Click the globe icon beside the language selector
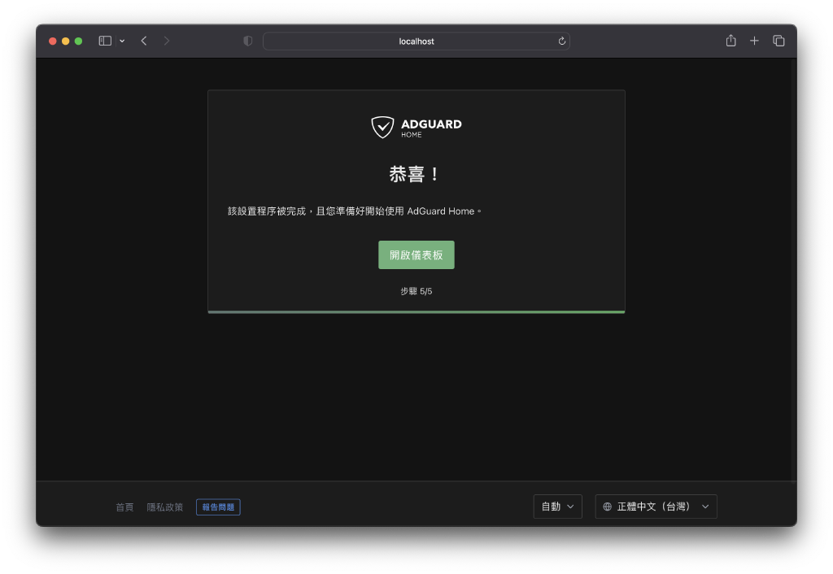 (606, 507)
